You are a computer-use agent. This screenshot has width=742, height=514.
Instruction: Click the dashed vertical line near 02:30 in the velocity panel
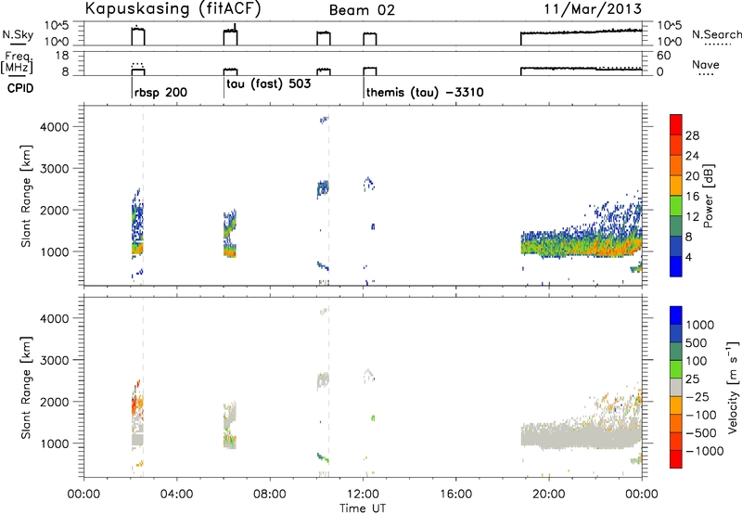pyautogui.click(x=143, y=388)
